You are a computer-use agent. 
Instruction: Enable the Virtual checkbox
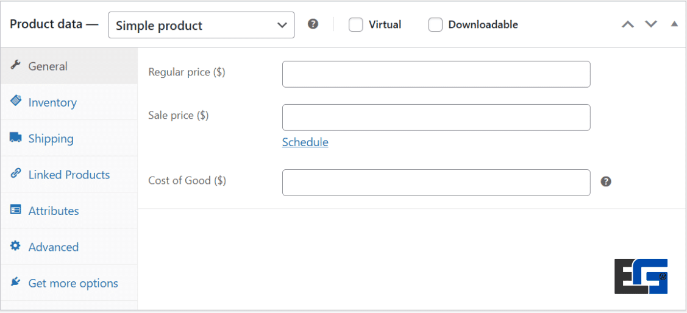(356, 25)
